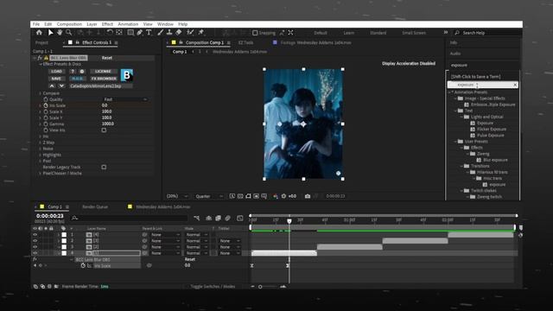553x311 pixels.
Task: Select the Type text tool
Action: (149, 33)
